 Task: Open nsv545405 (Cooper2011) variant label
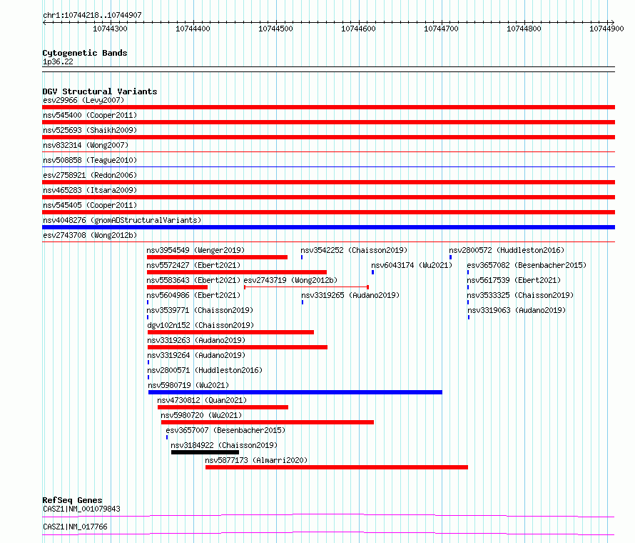(90, 205)
